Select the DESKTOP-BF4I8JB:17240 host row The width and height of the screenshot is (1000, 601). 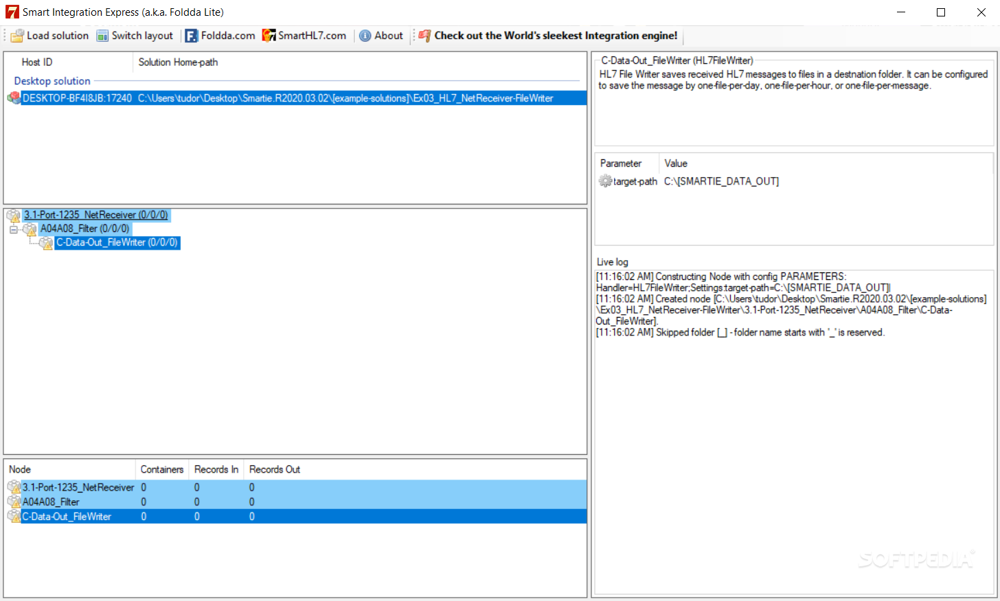[77, 98]
